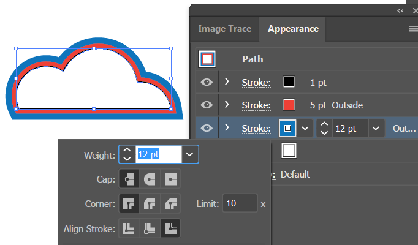Switch to the Image Trace tab
Image resolution: width=418 pixels, height=245 pixels.
coord(225,29)
